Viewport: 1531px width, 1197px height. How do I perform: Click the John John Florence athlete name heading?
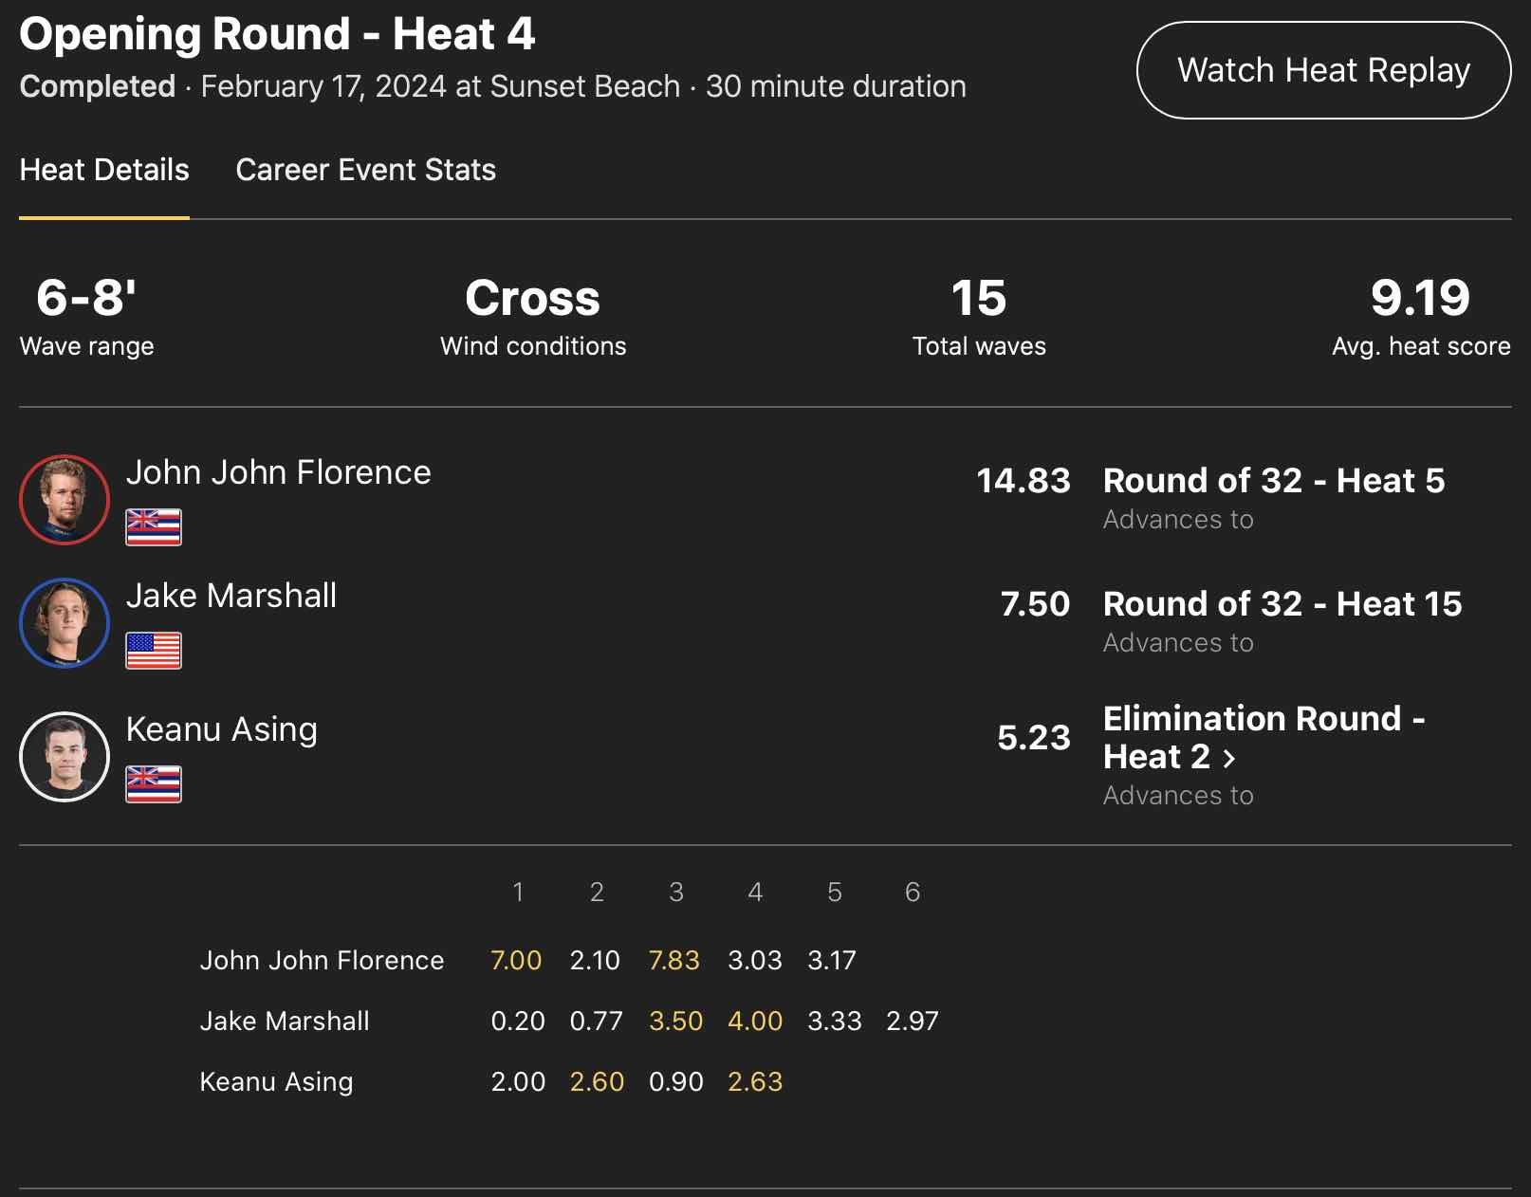tap(278, 472)
